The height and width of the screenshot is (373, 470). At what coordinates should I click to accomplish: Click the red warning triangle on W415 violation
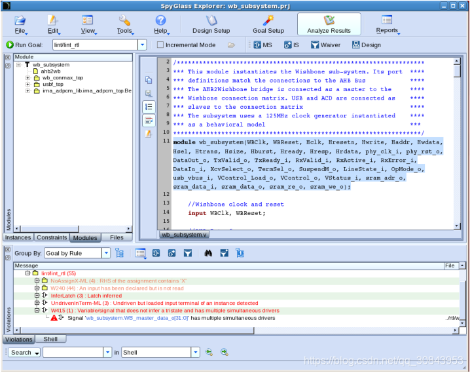coord(54,318)
